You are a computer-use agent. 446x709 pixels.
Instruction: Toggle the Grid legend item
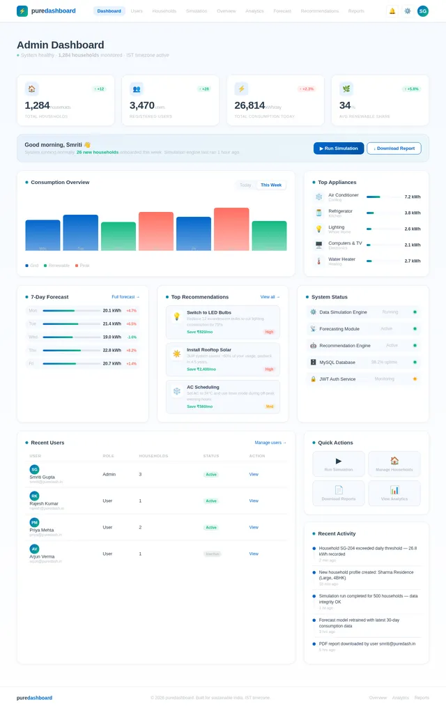coord(31,266)
